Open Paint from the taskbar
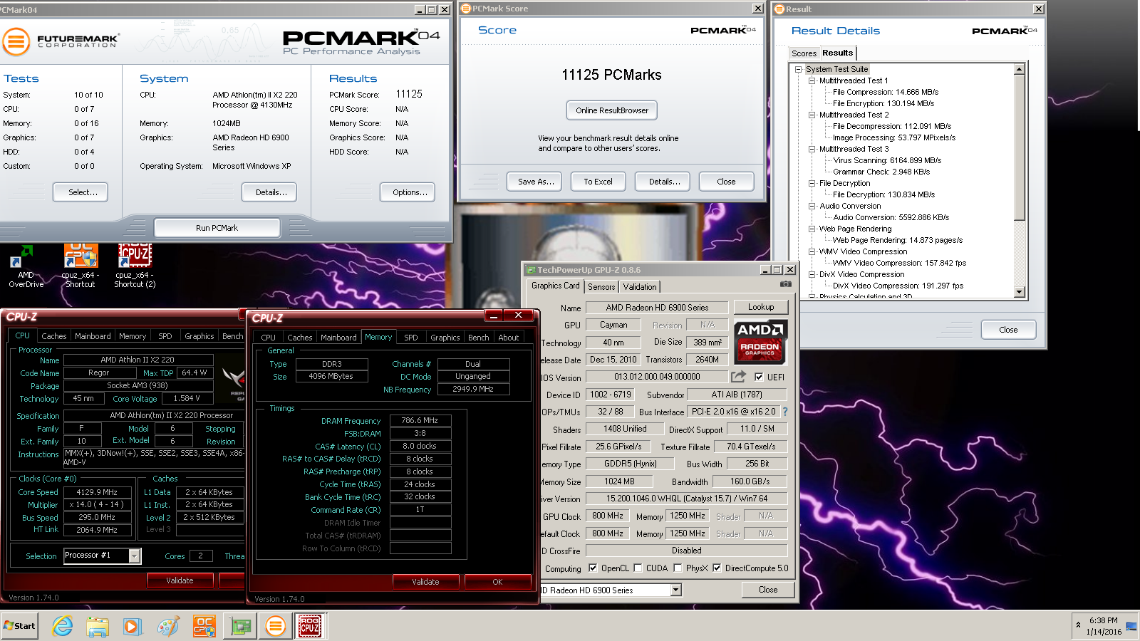The width and height of the screenshot is (1140, 641). coord(168,626)
